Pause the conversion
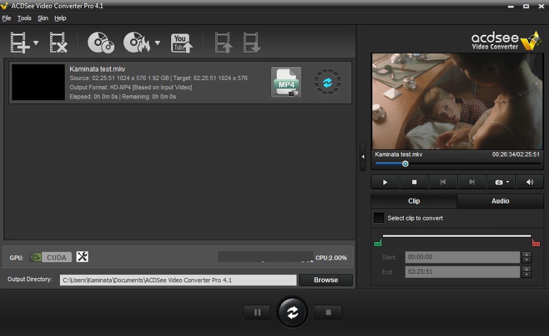Image resolution: width=549 pixels, height=336 pixels. pyautogui.click(x=257, y=312)
